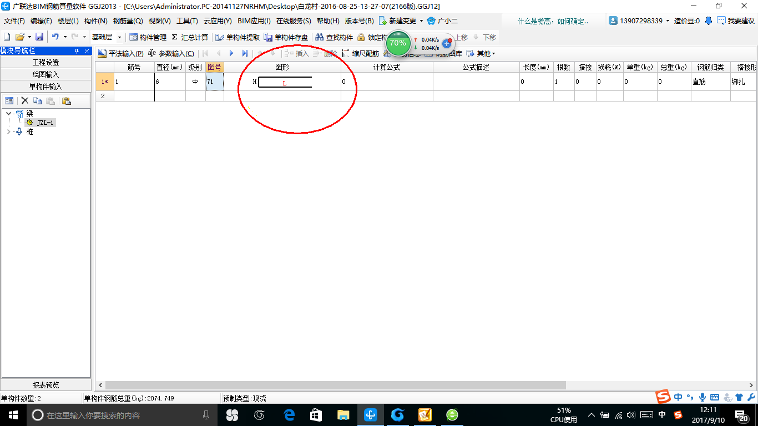The height and width of the screenshot is (426, 758).
Task: Click the horizontal scrollbar of table
Action: 336,385
